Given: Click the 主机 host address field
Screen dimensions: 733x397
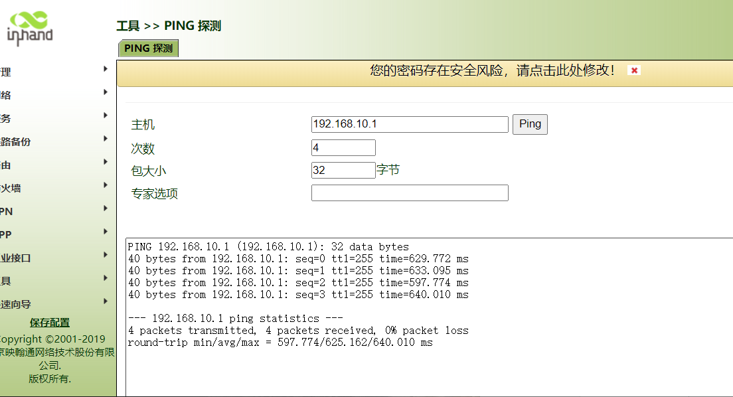Looking at the screenshot, I should pos(409,124).
